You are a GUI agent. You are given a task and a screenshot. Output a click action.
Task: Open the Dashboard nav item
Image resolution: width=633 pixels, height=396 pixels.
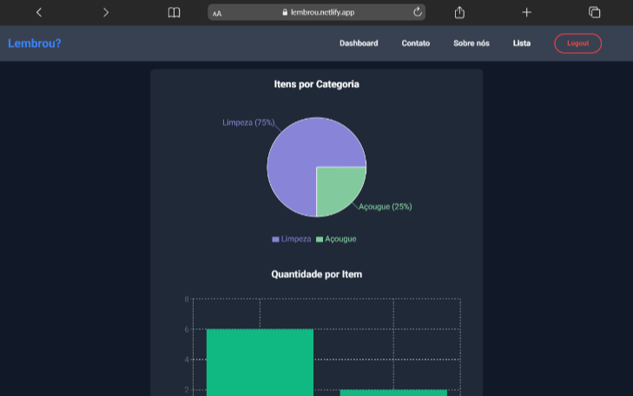(359, 43)
